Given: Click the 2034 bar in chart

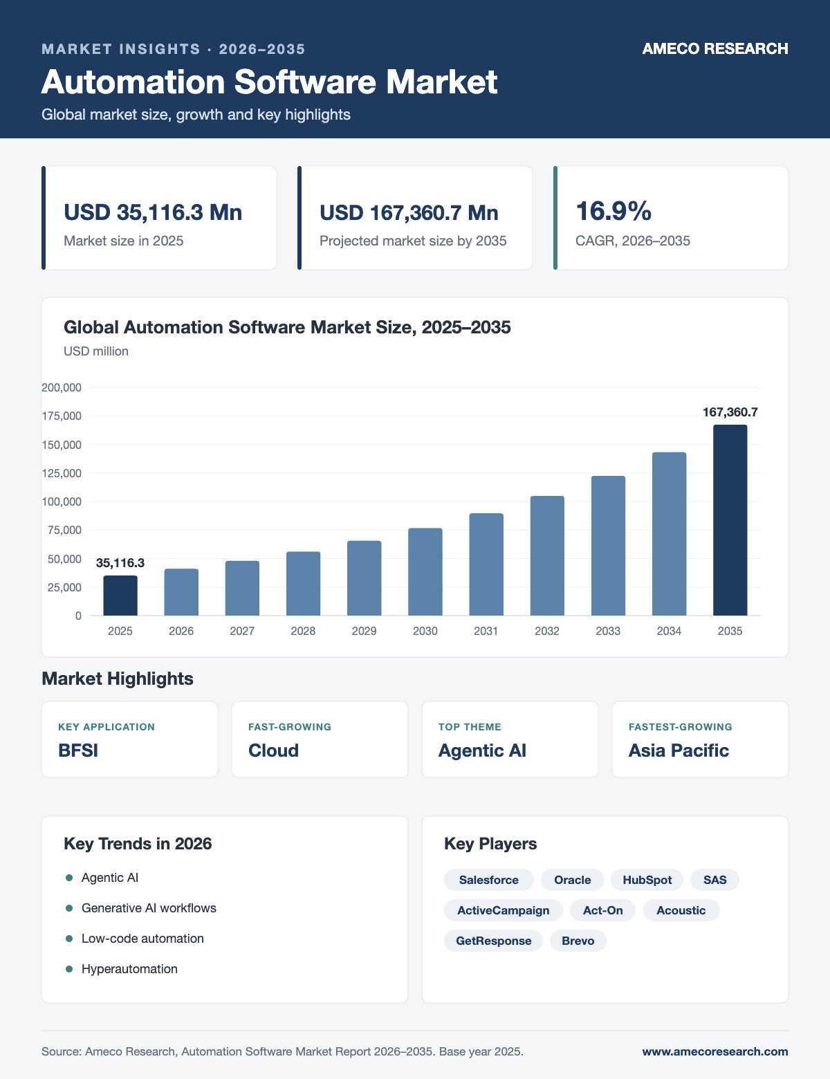Looking at the screenshot, I should pos(669,534).
